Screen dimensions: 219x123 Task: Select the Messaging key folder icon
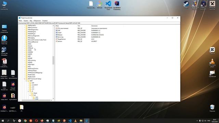tap(27, 38)
